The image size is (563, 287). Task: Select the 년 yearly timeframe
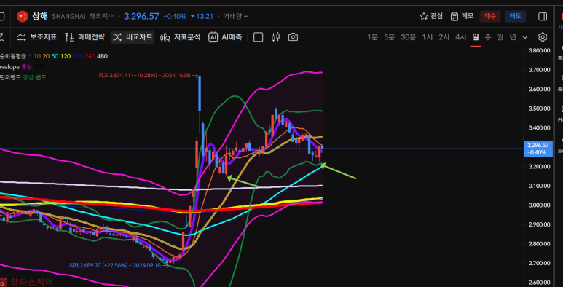[513, 37]
